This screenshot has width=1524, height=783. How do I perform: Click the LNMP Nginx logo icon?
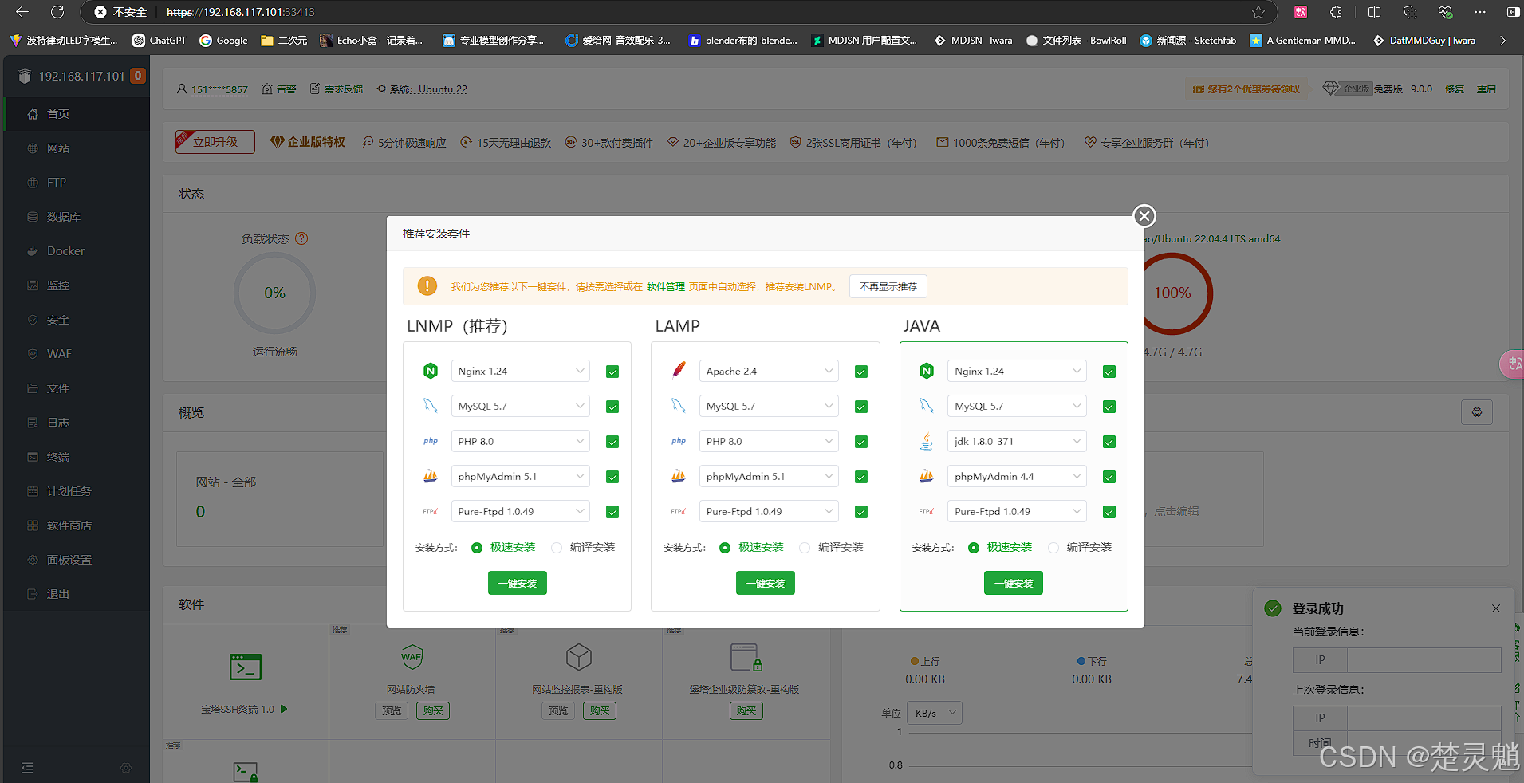tap(431, 371)
